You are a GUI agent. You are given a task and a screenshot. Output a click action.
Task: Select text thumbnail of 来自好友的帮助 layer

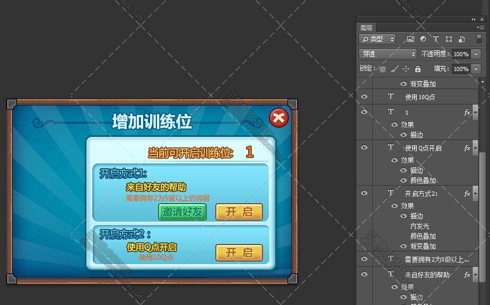pyautogui.click(x=391, y=274)
